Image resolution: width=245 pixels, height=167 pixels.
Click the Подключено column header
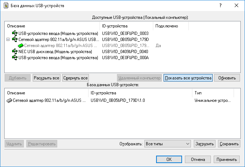[171, 26]
